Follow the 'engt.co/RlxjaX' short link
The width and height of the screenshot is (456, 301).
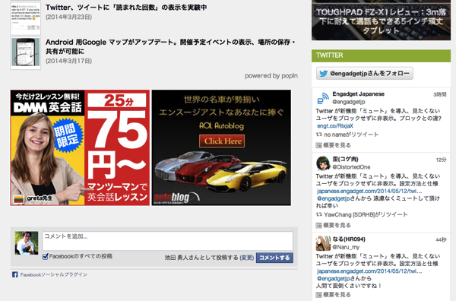pyautogui.click(x=335, y=126)
